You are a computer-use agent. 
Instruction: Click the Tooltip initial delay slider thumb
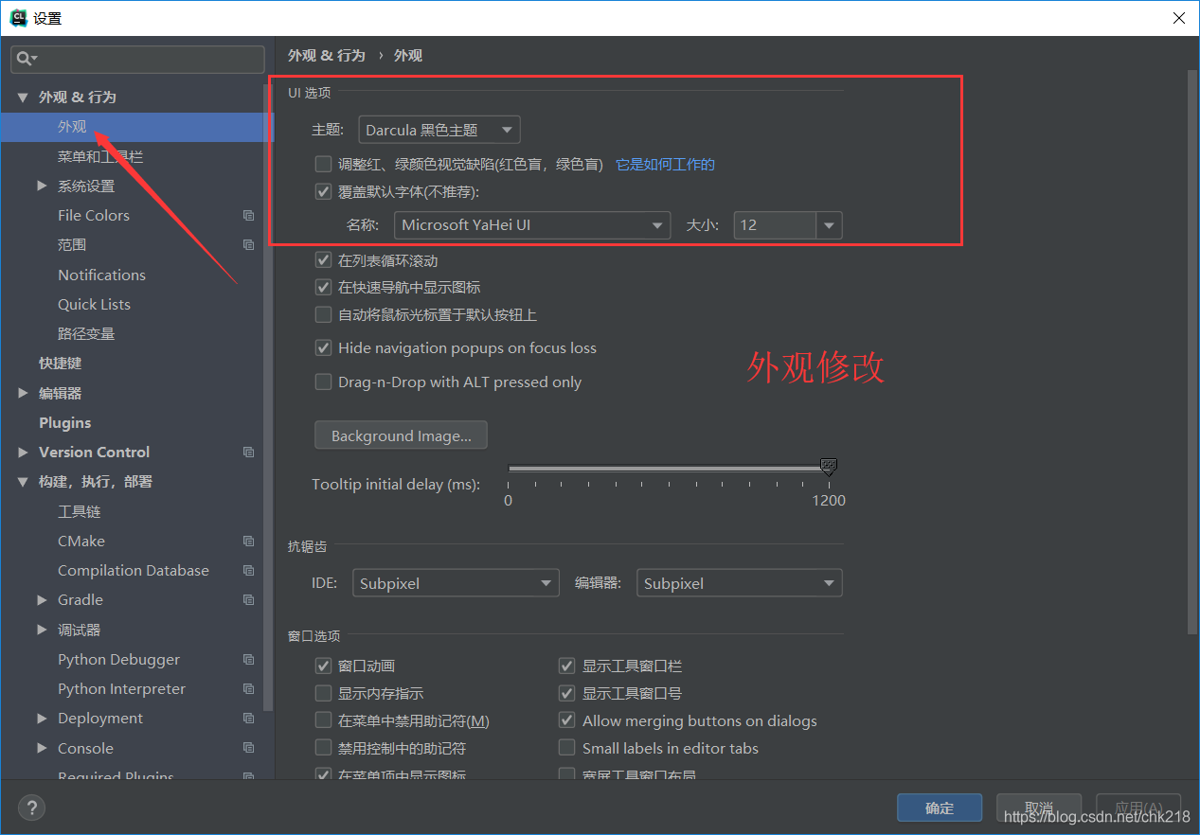(829, 467)
